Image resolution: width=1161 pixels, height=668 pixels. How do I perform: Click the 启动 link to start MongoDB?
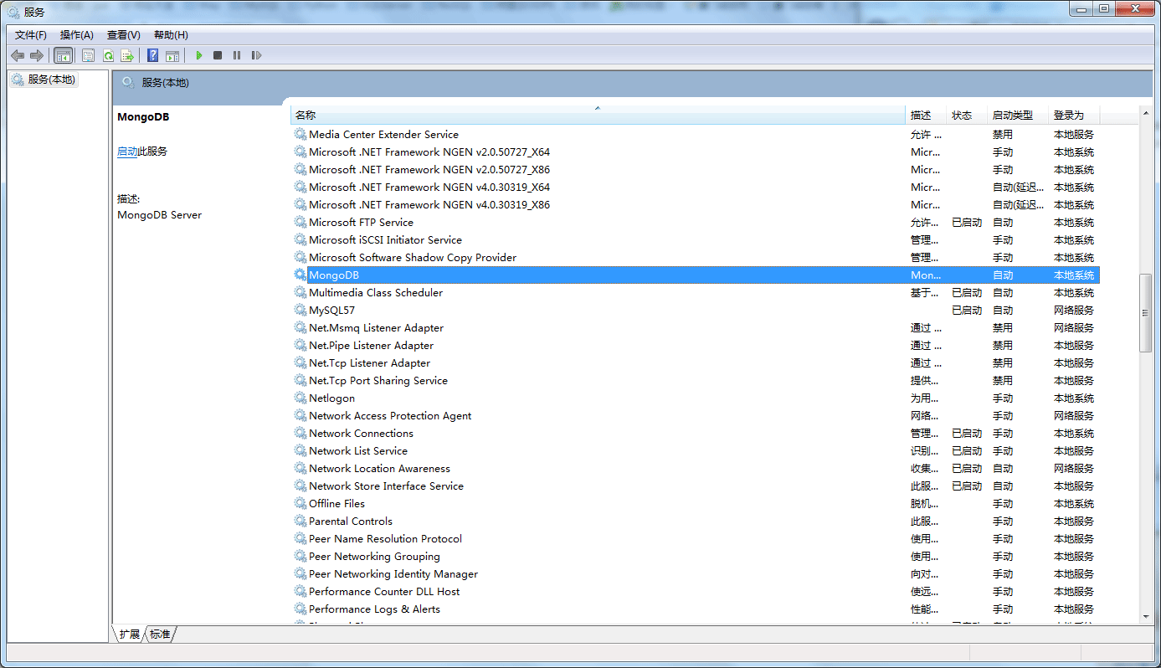pyautogui.click(x=127, y=152)
